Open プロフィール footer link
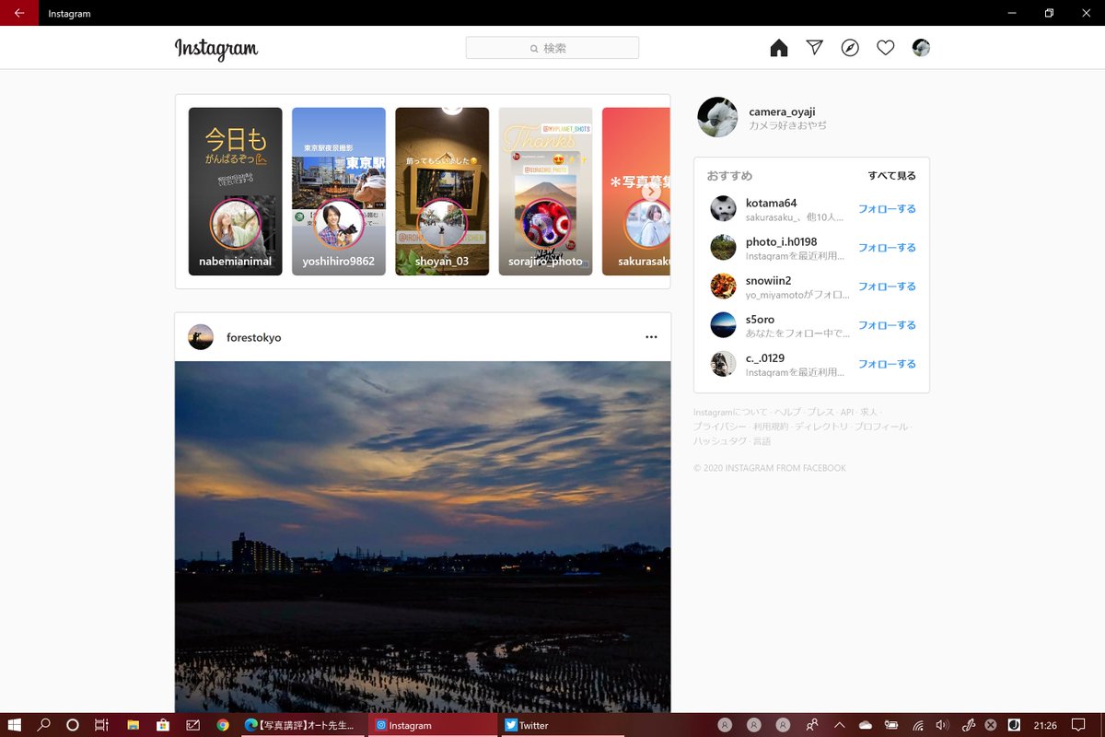The width and height of the screenshot is (1105, 737). 881,427
